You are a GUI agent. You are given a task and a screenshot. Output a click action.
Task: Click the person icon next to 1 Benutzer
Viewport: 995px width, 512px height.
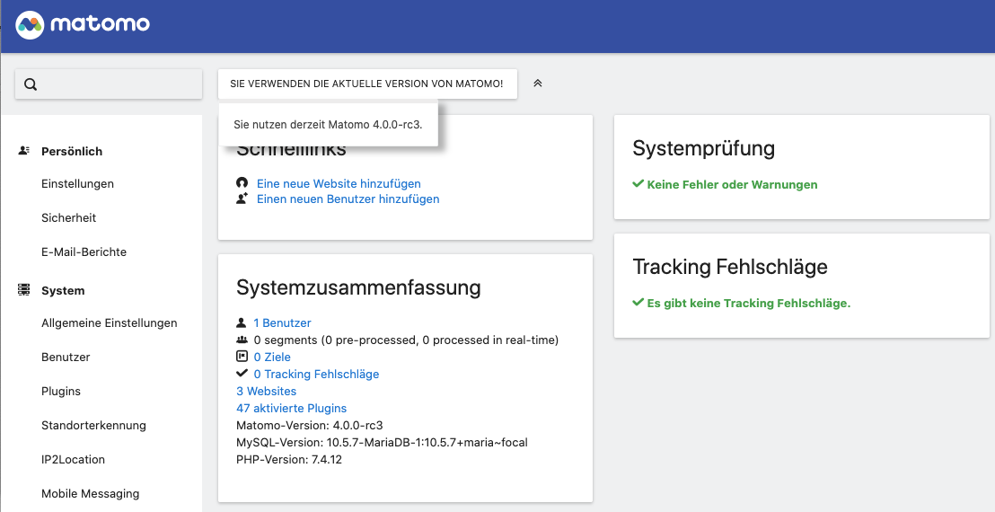click(242, 322)
